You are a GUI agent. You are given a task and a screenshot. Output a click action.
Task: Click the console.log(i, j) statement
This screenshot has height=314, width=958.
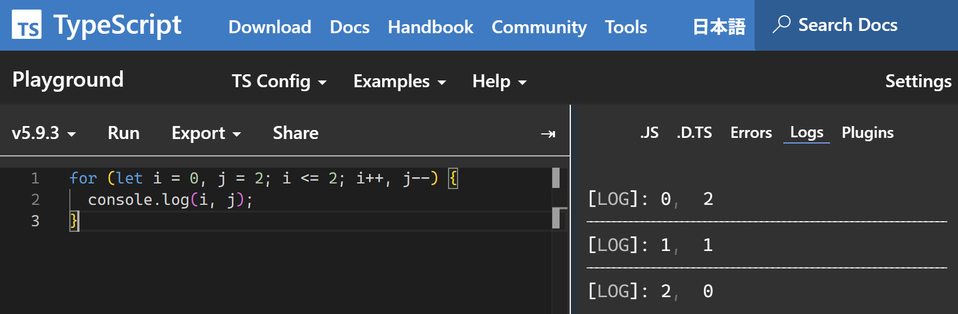170,200
